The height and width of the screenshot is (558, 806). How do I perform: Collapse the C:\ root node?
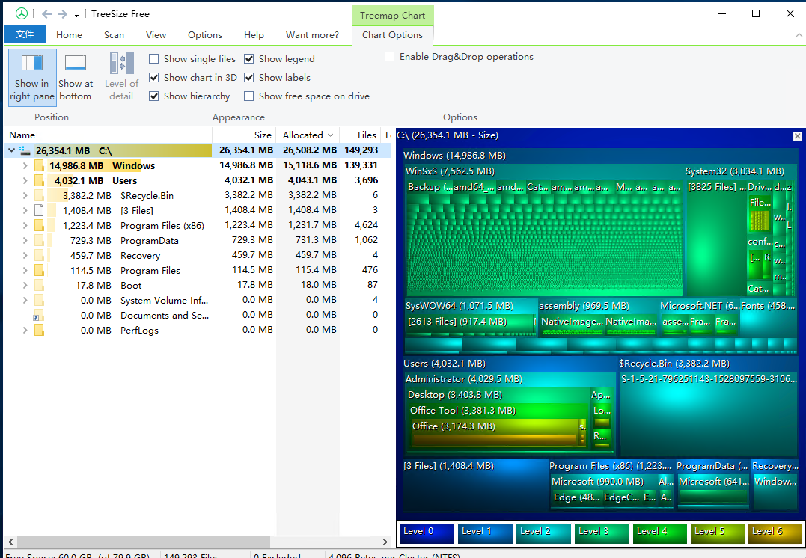coord(11,150)
